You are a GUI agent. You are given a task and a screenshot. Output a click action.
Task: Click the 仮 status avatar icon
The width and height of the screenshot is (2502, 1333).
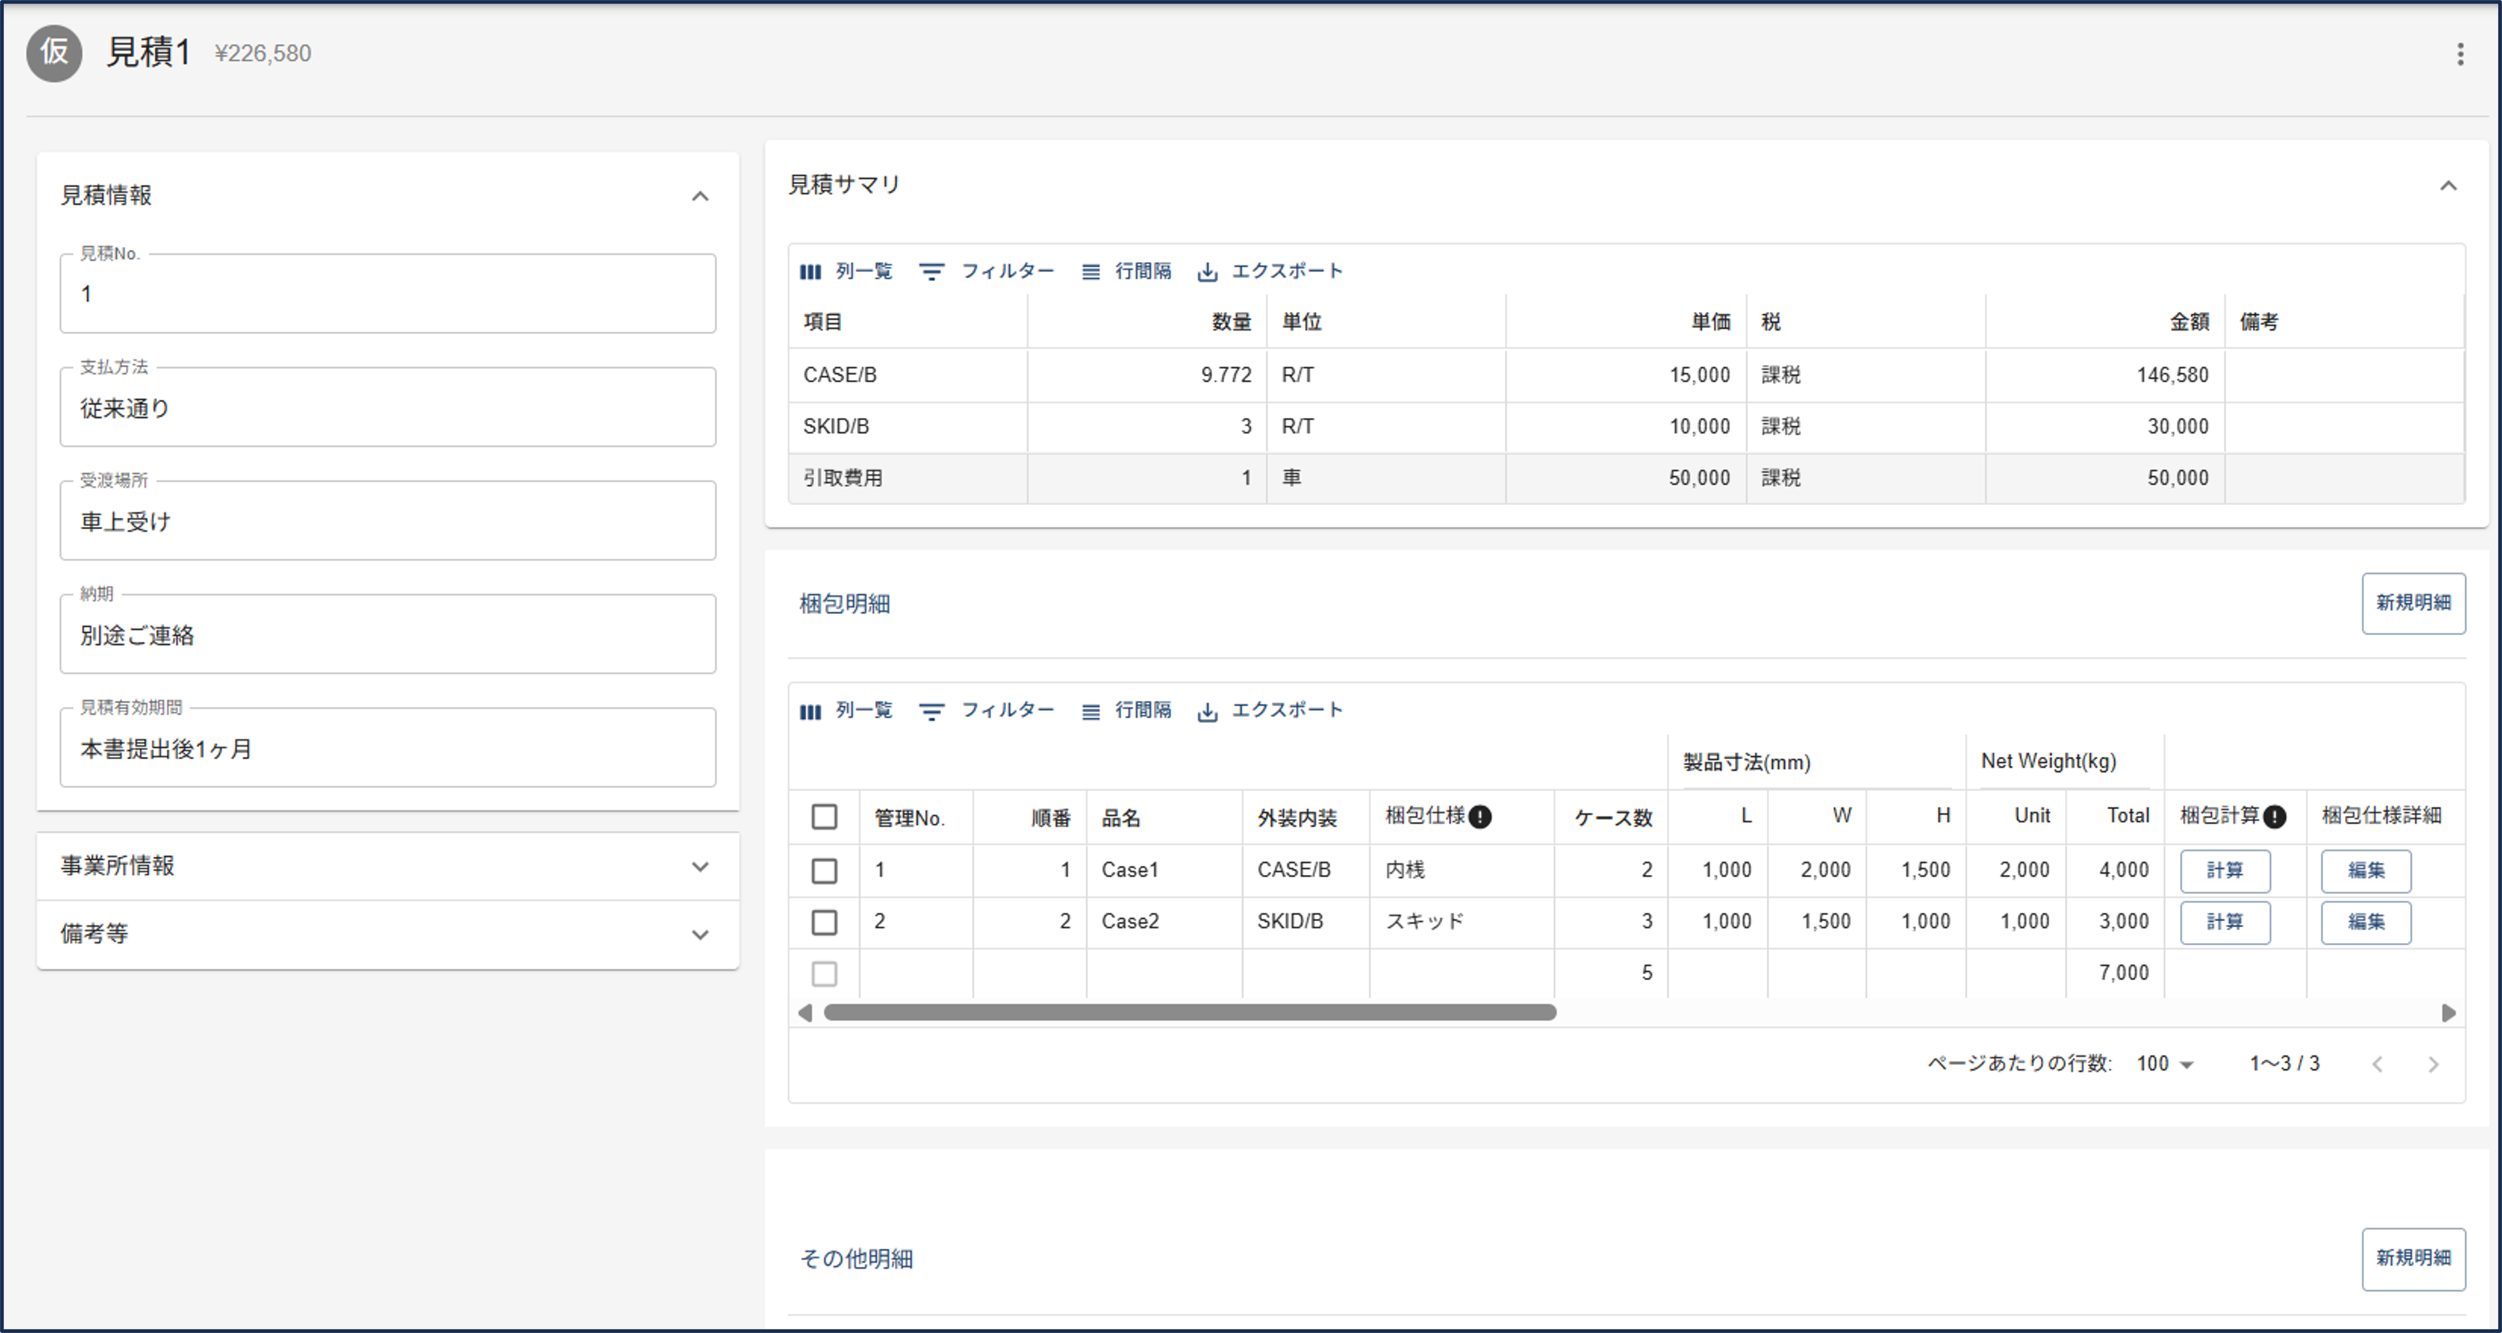point(54,52)
